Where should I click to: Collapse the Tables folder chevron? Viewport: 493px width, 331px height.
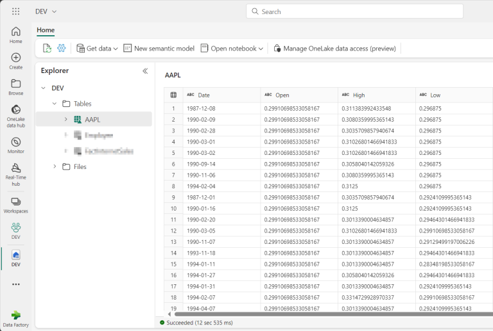click(55, 104)
